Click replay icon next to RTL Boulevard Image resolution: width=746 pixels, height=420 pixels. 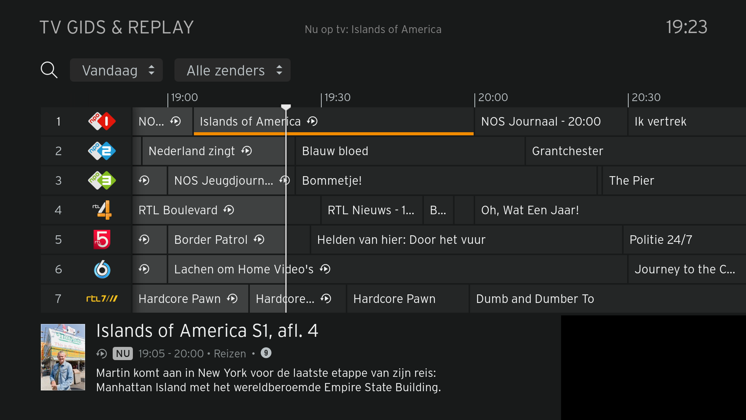tap(229, 210)
